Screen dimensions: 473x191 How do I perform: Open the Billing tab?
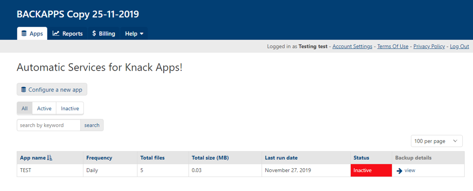104,33
